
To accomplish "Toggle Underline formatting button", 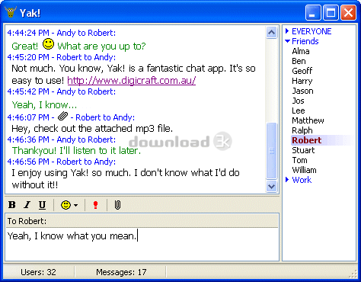I will pos(43,205).
